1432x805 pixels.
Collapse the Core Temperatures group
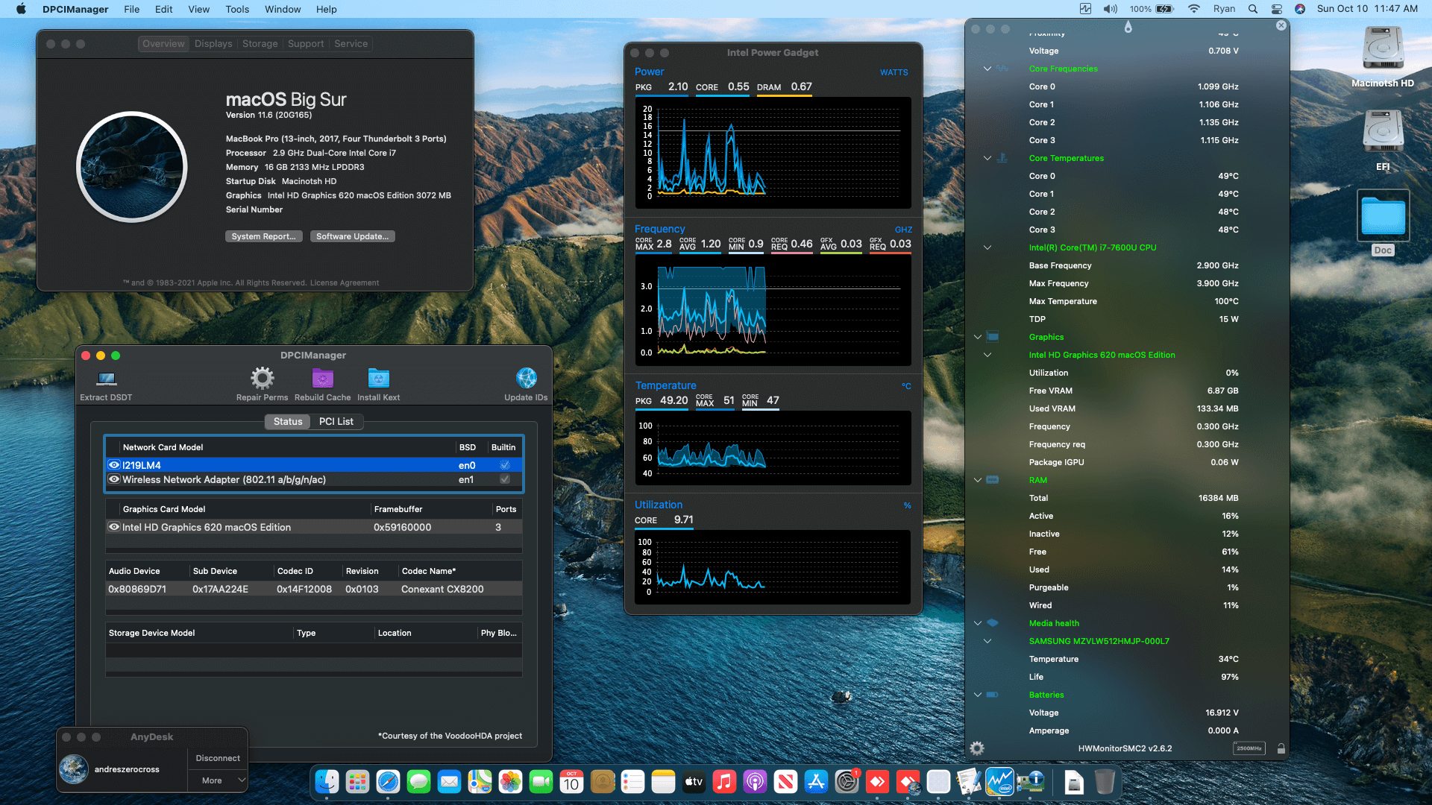coord(987,158)
